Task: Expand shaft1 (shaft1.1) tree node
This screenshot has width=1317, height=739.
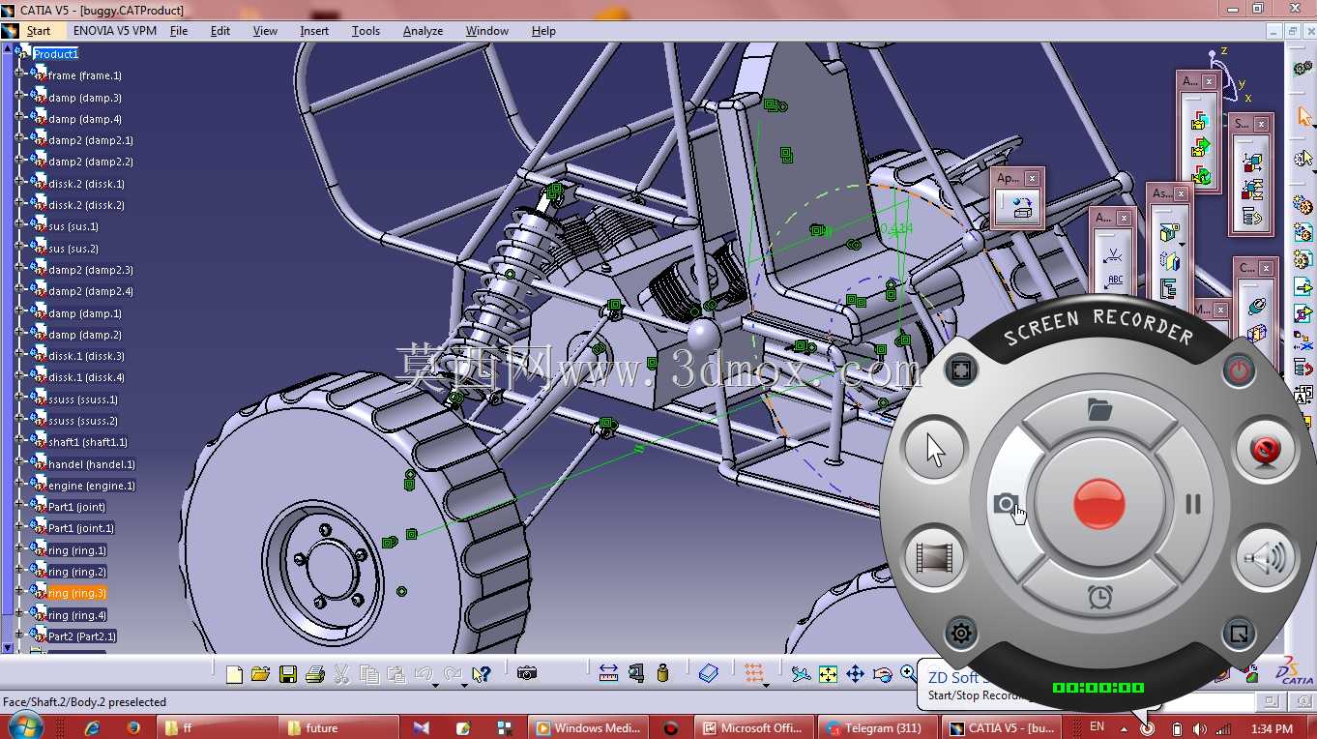Action: (19, 441)
